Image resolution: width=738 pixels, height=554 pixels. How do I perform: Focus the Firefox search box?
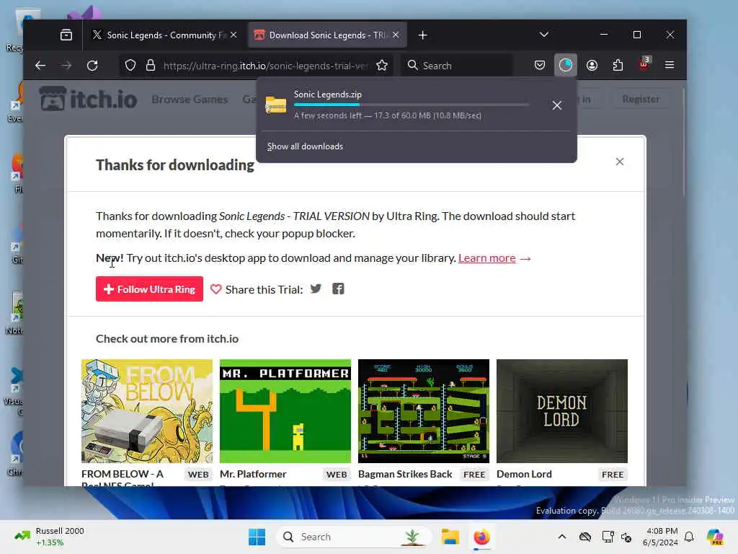[x=456, y=66]
